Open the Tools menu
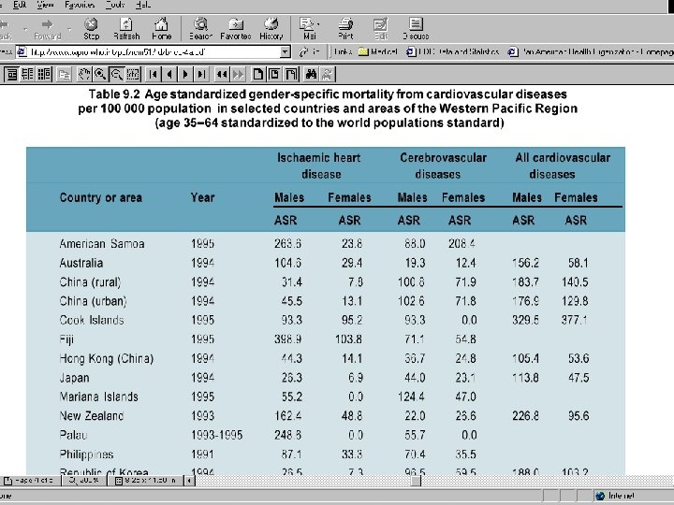 [115, 5]
